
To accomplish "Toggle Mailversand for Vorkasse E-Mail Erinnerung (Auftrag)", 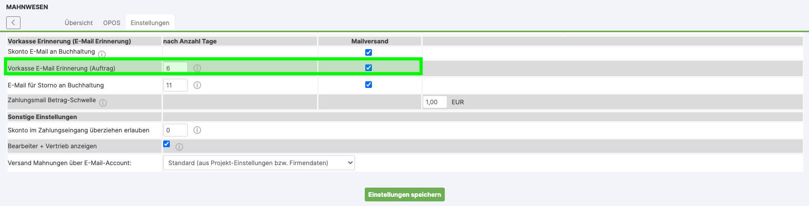I will click(x=368, y=67).
